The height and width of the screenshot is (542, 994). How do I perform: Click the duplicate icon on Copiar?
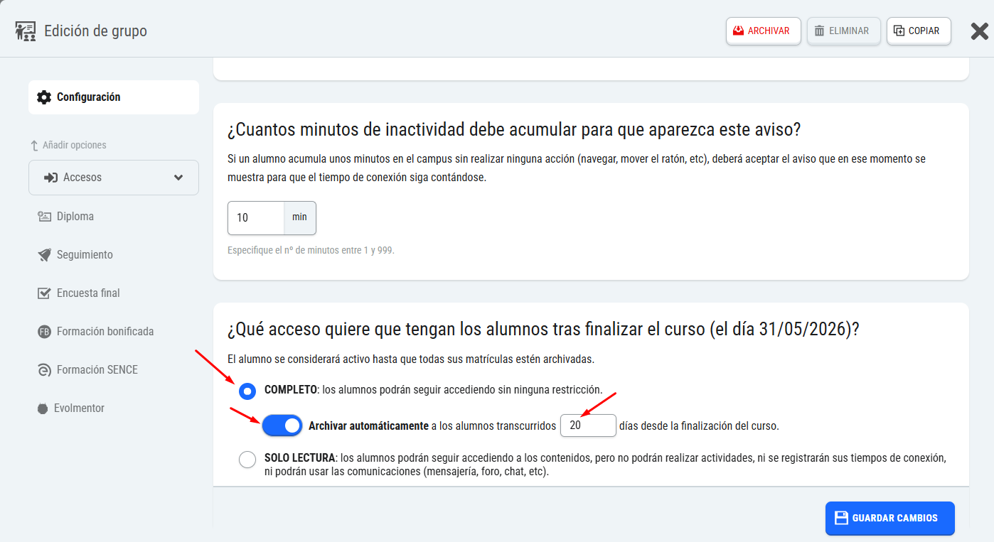point(899,31)
